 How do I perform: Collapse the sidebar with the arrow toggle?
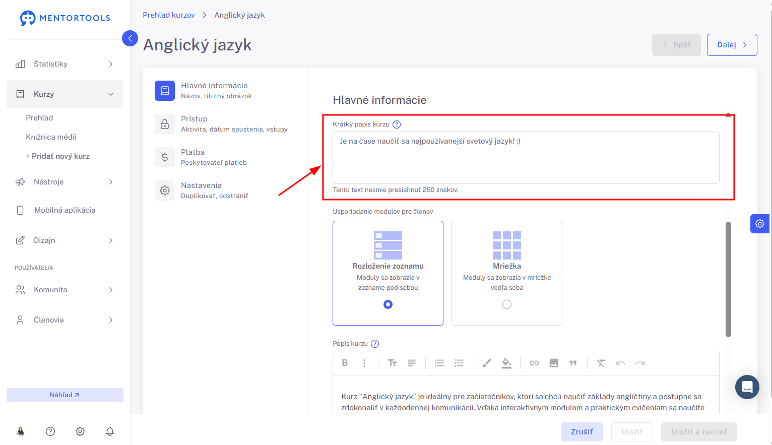tap(130, 38)
